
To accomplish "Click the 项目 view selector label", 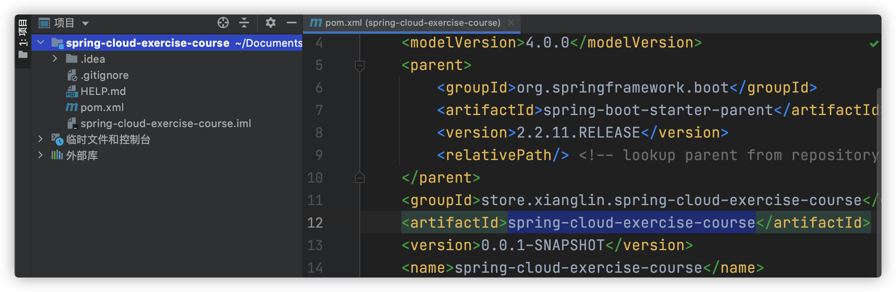I will point(64,23).
